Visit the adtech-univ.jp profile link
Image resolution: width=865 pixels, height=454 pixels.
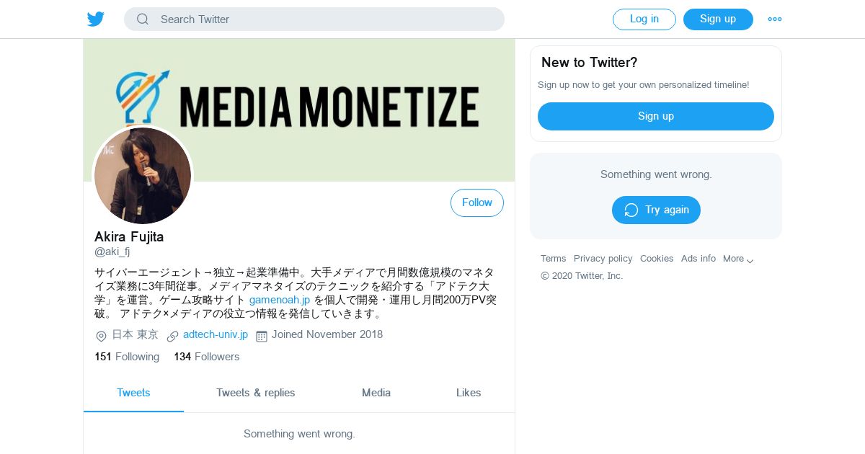tap(216, 334)
